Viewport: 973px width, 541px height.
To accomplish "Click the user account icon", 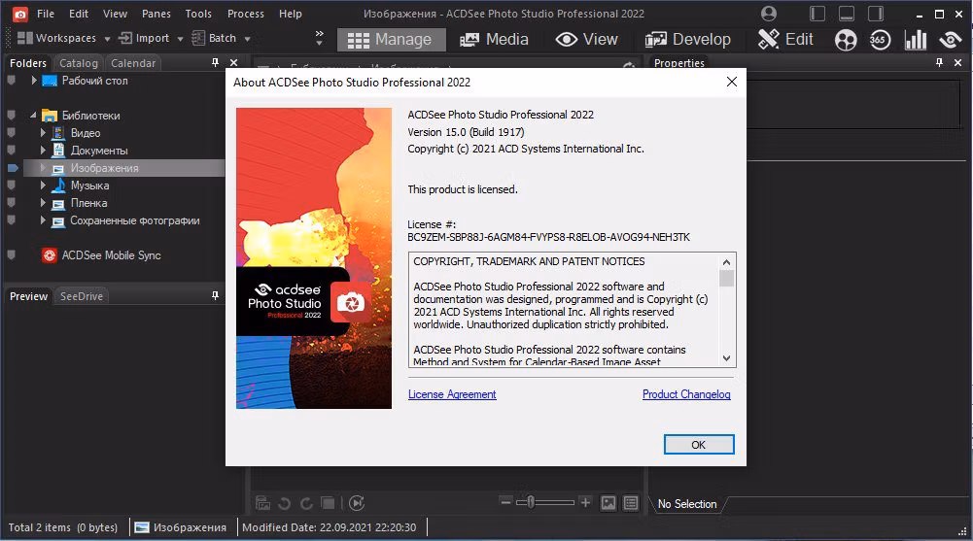I will (x=769, y=14).
